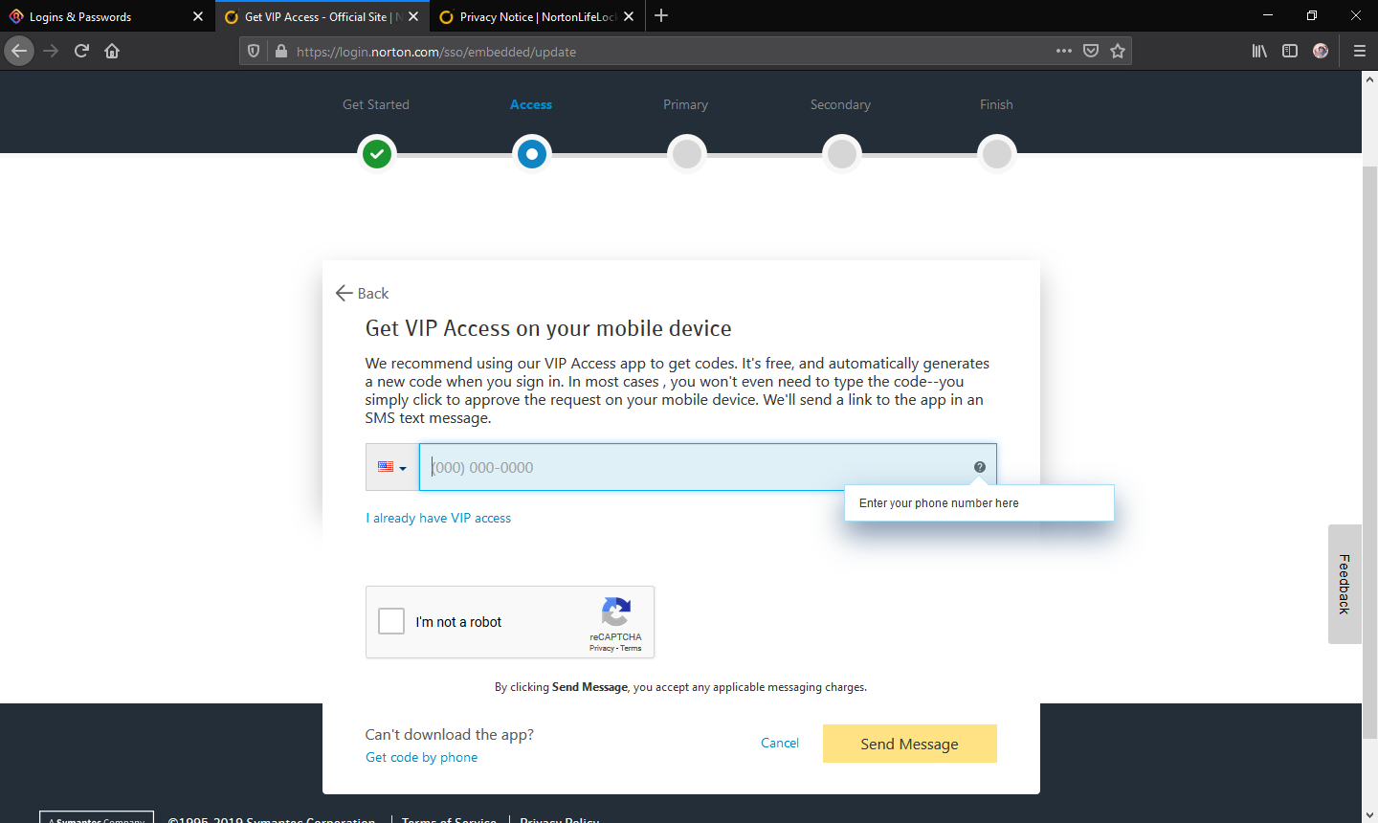Open the Feedback side tab
The image size is (1378, 823).
(1345, 584)
